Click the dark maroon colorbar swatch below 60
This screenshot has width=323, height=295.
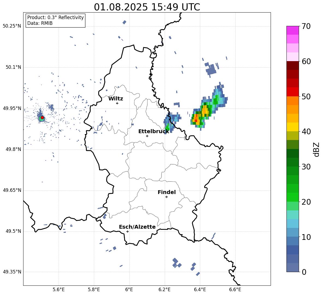(292, 66)
